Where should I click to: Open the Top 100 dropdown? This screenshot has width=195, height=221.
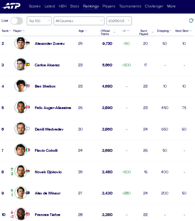39,21
